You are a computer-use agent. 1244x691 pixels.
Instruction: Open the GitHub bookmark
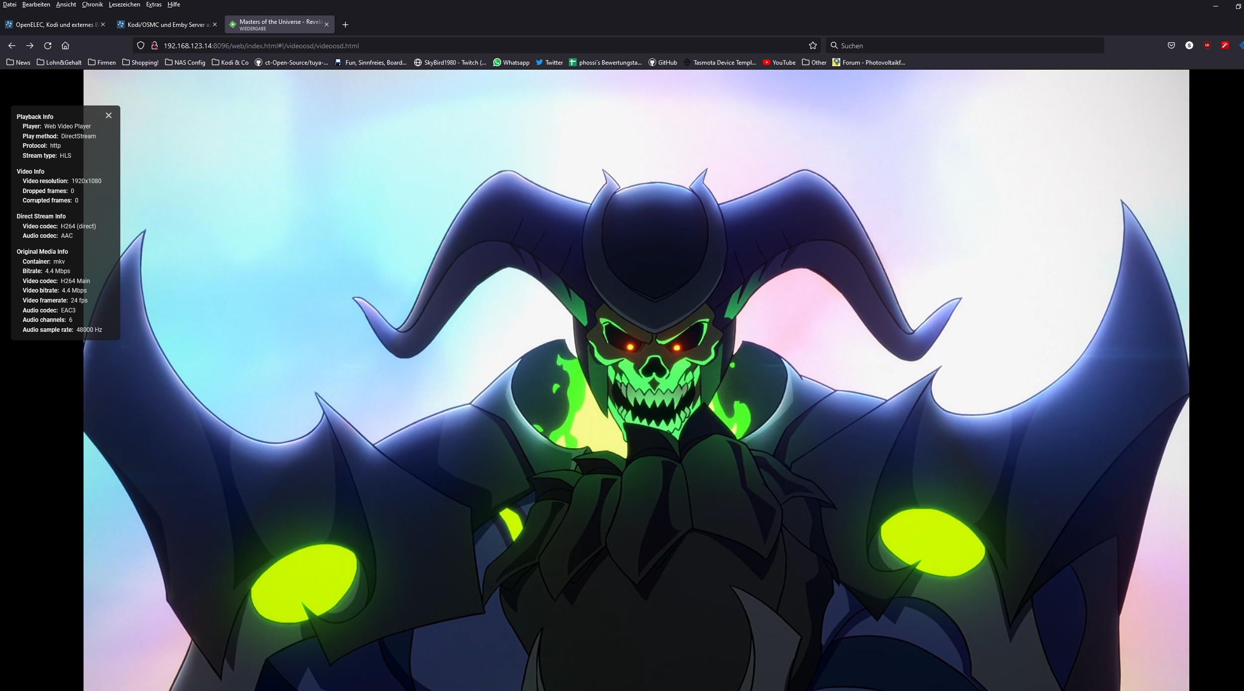coord(663,63)
